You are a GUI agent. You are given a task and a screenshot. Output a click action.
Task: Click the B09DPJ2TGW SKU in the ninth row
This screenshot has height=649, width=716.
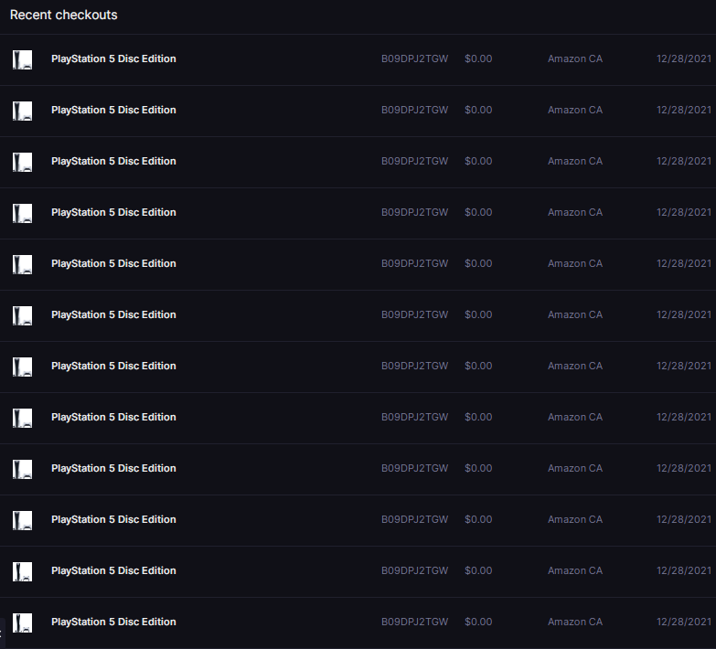tap(414, 468)
